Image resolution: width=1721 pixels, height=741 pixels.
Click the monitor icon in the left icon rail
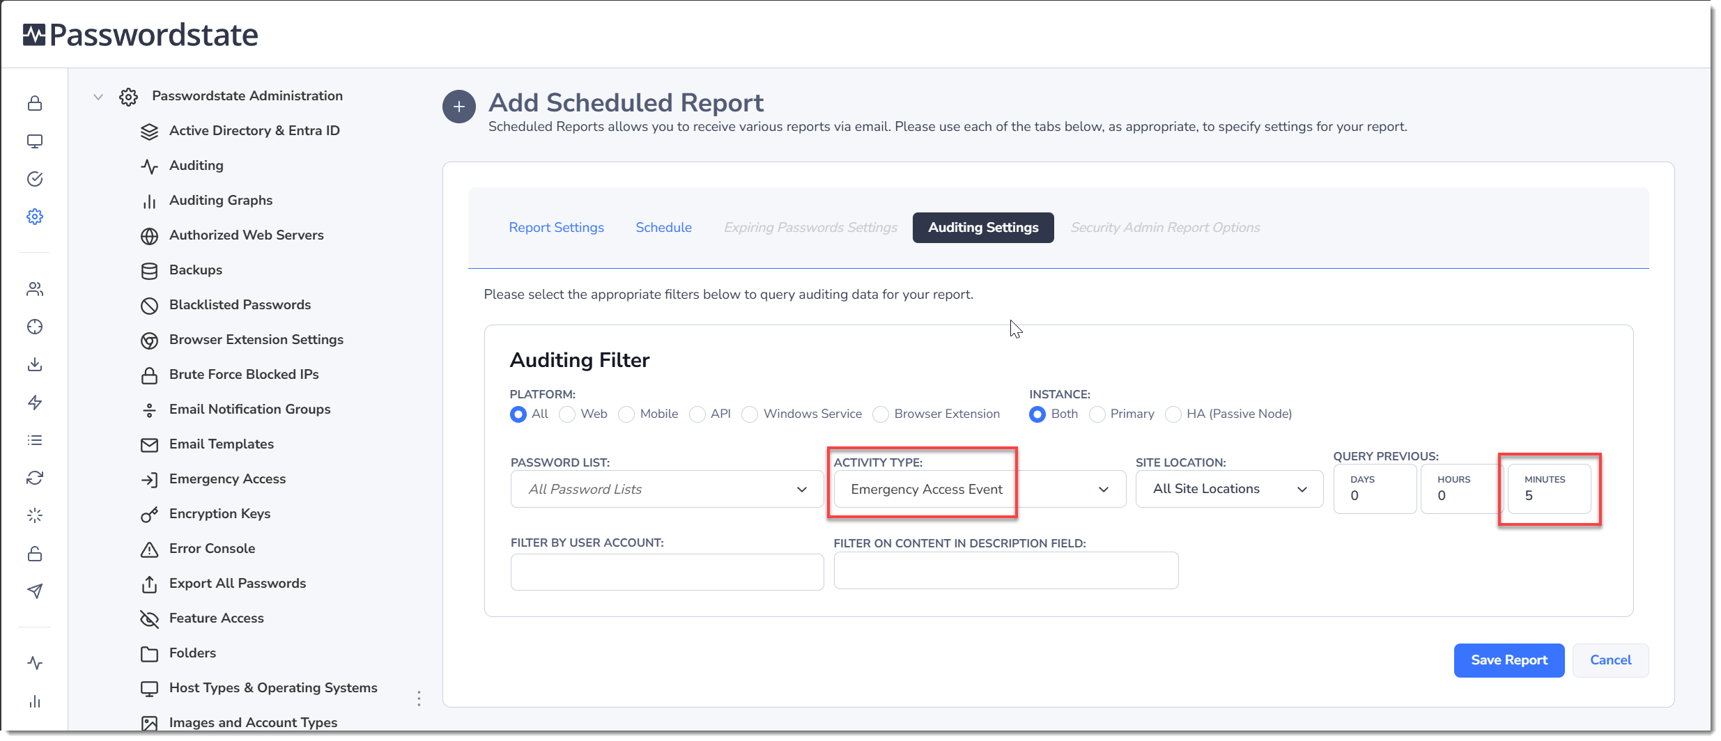(35, 141)
